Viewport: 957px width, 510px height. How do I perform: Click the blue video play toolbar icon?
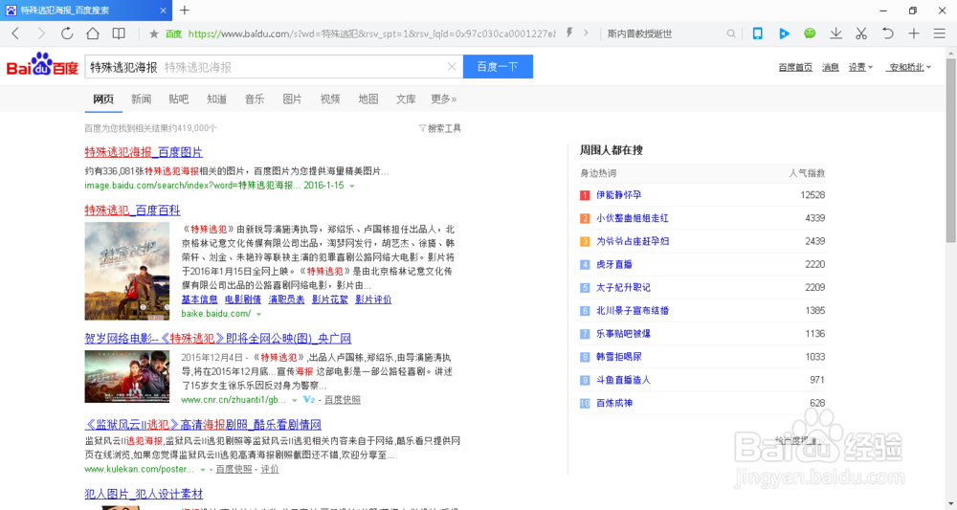click(x=784, y=33)
